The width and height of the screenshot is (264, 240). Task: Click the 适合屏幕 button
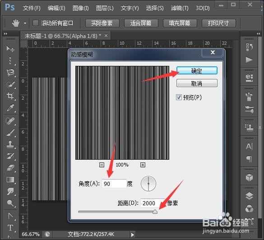[141, 23]
